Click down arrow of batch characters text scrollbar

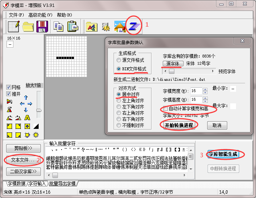click(x=191, y=169)
